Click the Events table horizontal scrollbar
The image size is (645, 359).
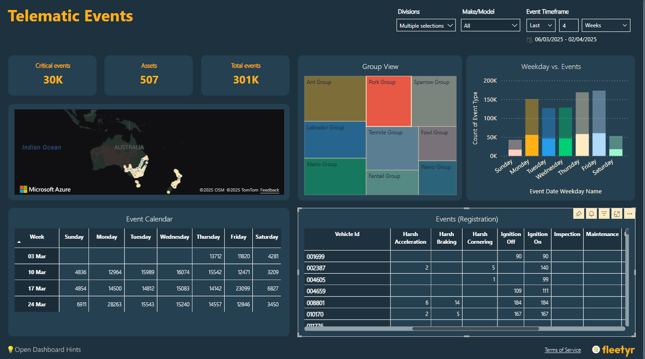(x=475, y=329)
